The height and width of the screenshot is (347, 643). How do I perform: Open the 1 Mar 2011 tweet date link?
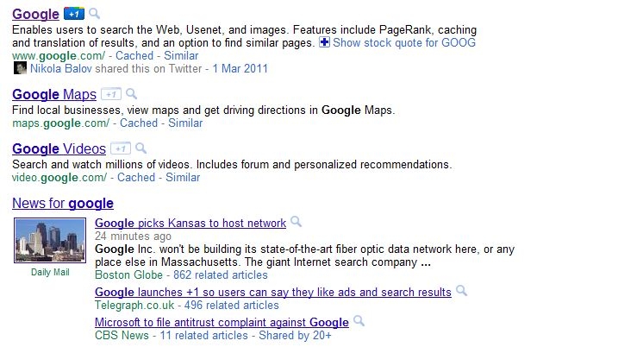240,68
